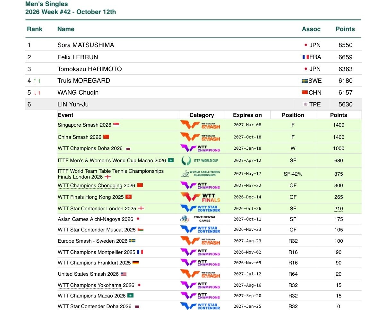Expand Felix LEBRUN's points breakdown
Image resolution: width=387 pixels, height=310 pixels.
(x=193, y=57)
